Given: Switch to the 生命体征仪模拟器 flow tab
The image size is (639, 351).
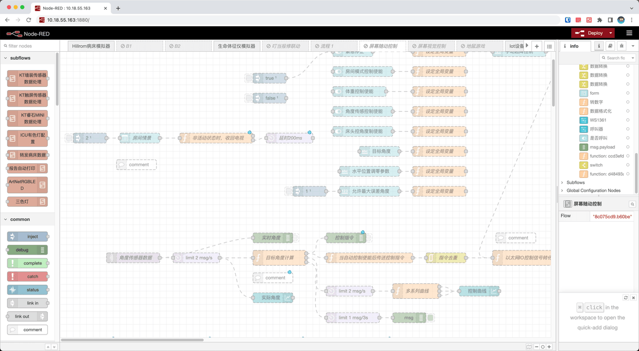Looking at the screenshot, I should 236,46.
